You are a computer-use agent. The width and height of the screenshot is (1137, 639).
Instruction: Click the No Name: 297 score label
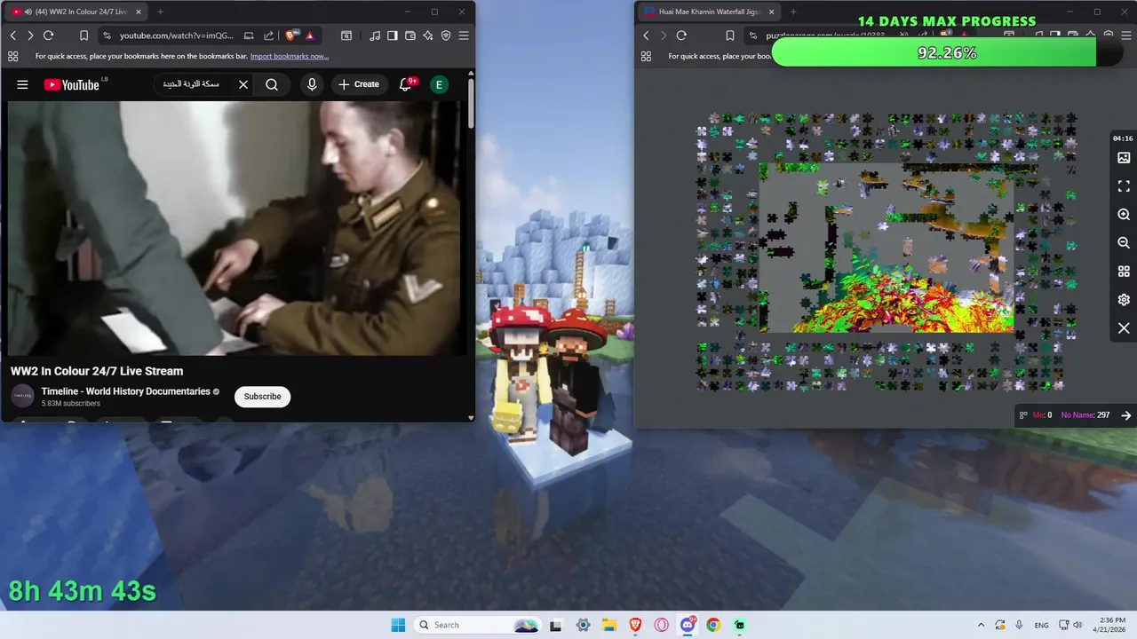pos(1085,415)
